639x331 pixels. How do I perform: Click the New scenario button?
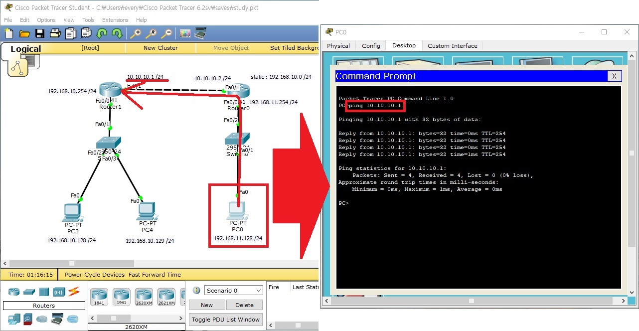[x=207, y=305]
